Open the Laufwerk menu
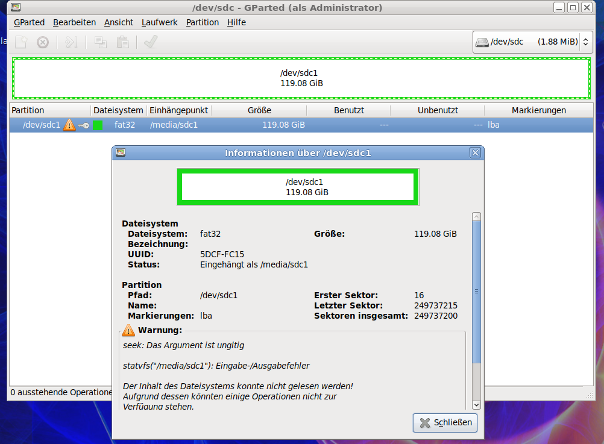 159,22
